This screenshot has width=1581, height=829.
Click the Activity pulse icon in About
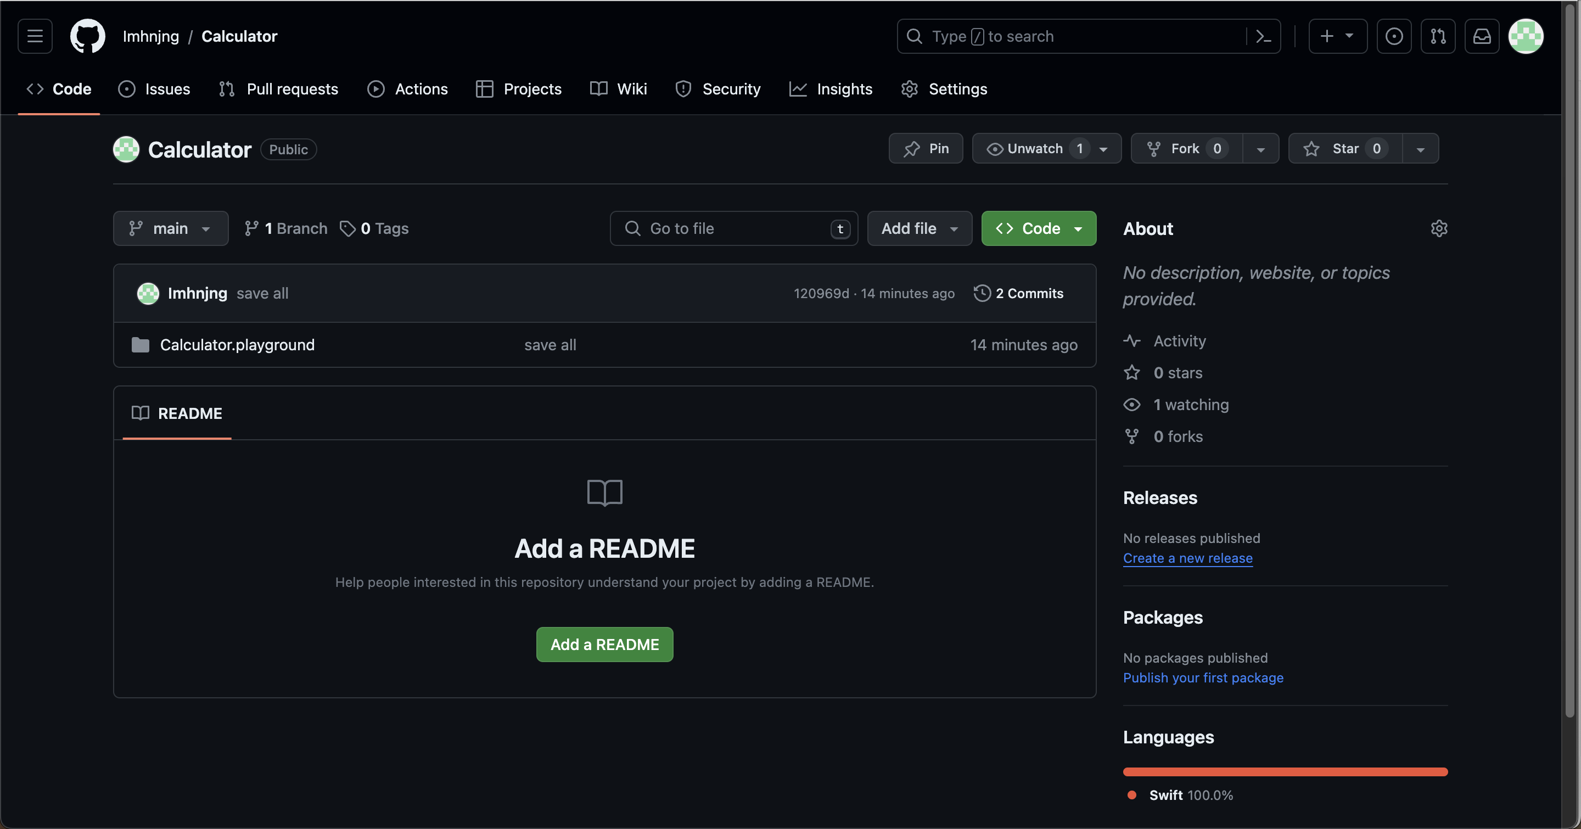click(x=1132, y=340)
